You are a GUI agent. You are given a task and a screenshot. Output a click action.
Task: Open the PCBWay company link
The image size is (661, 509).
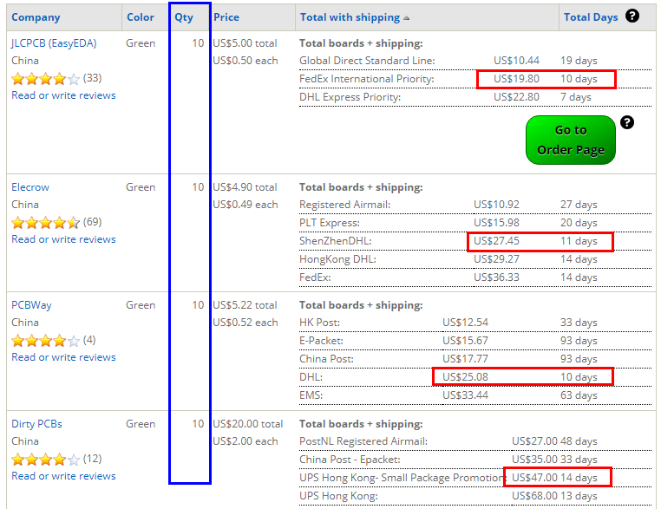tap(31, 305)
